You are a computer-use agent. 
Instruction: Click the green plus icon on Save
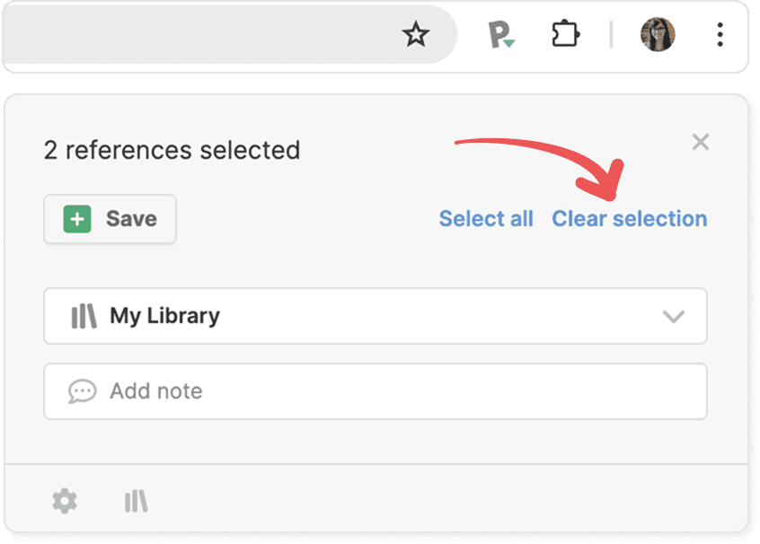(77, 219)
